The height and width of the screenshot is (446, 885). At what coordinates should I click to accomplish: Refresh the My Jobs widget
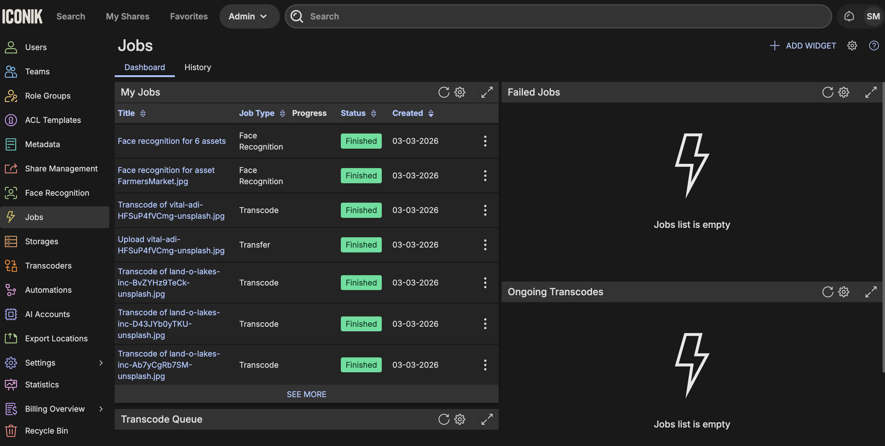[443, 92]
